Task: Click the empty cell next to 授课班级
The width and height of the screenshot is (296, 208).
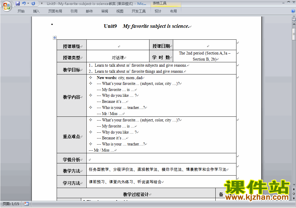Action: [118, 45]
